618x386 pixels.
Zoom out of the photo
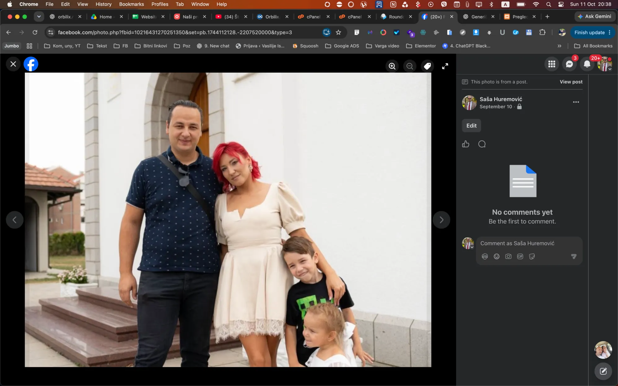tap(410, 66)
